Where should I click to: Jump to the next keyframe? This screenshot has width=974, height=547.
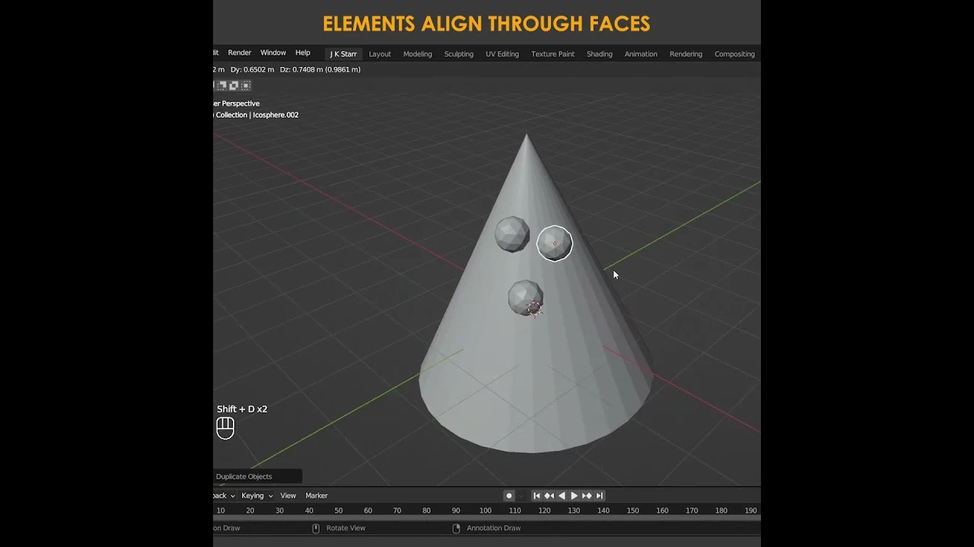(587, 495)
